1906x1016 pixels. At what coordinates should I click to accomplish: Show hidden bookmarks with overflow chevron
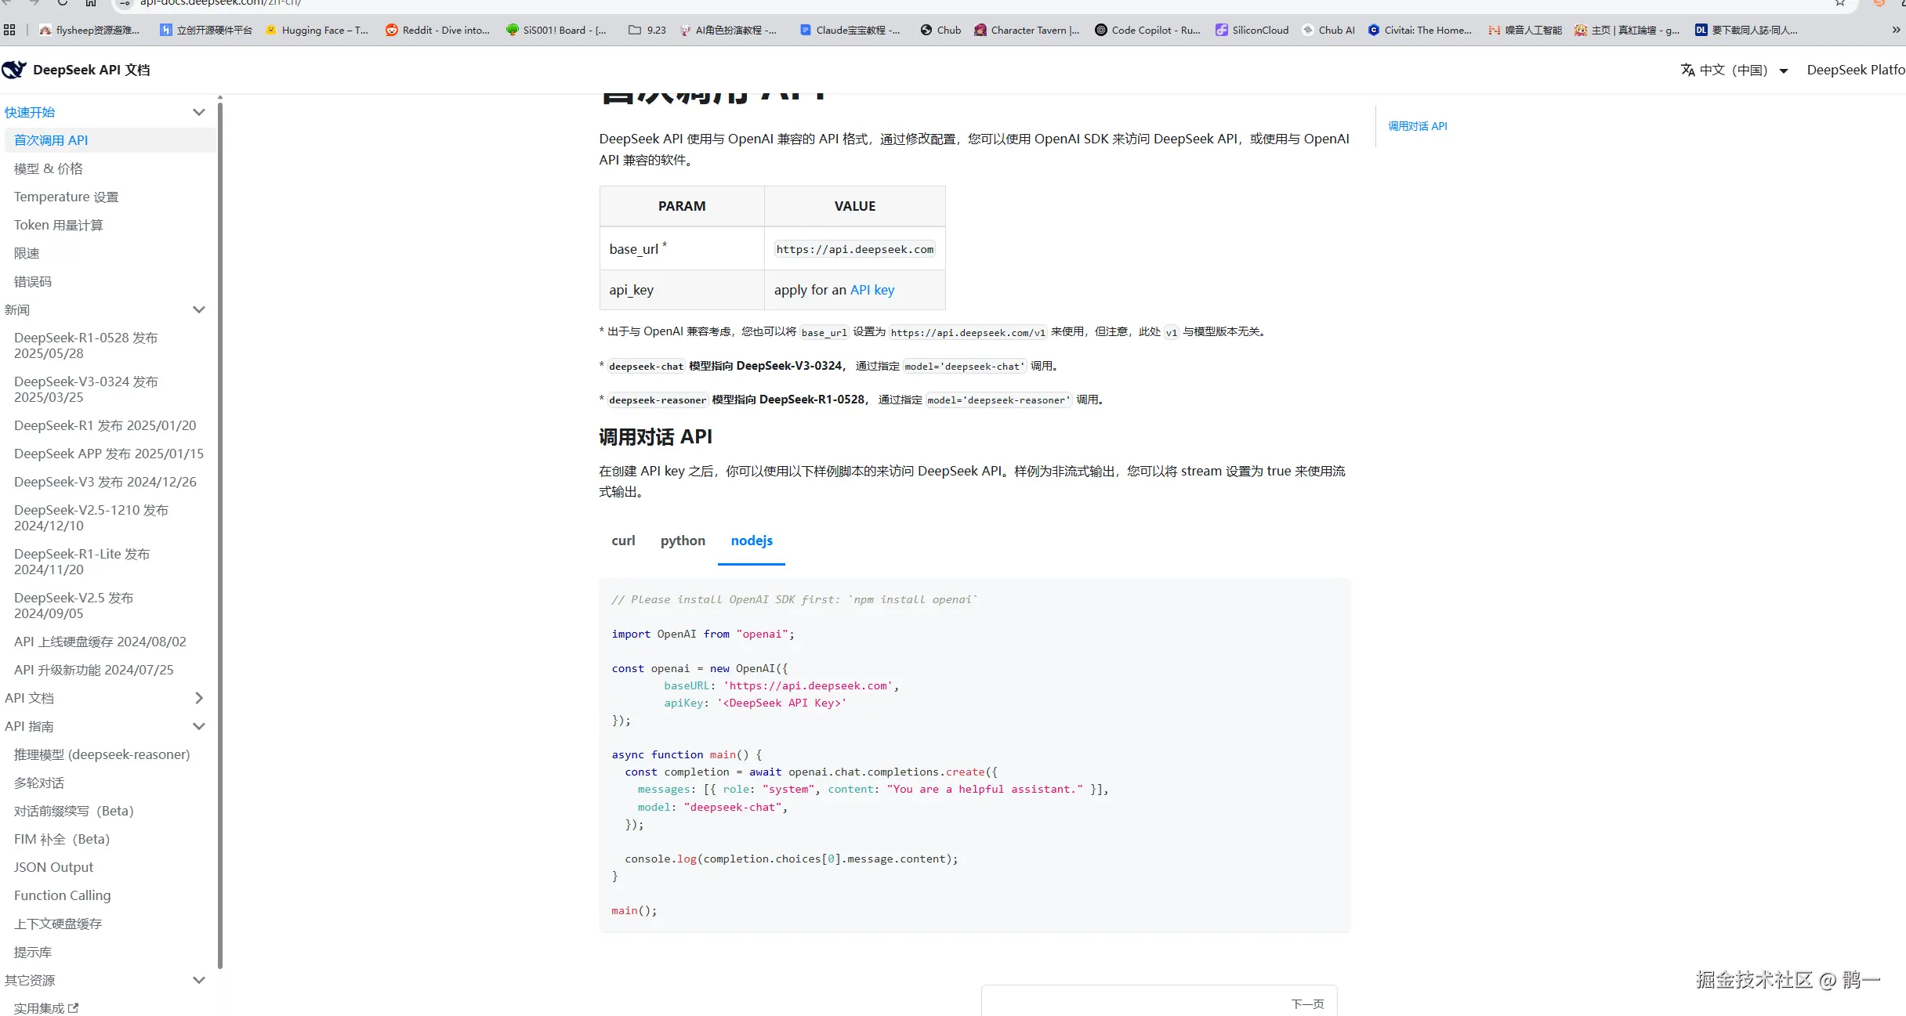pyautogui.click(x=1896, y=30)
